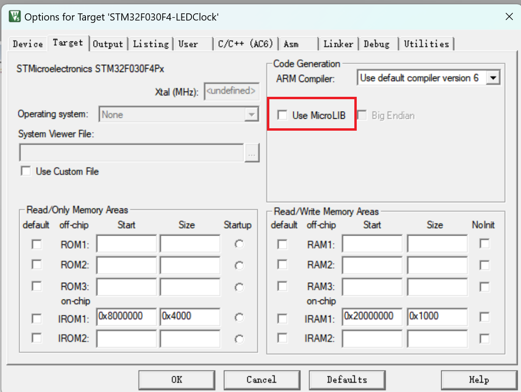Open the Output tab

108,44
